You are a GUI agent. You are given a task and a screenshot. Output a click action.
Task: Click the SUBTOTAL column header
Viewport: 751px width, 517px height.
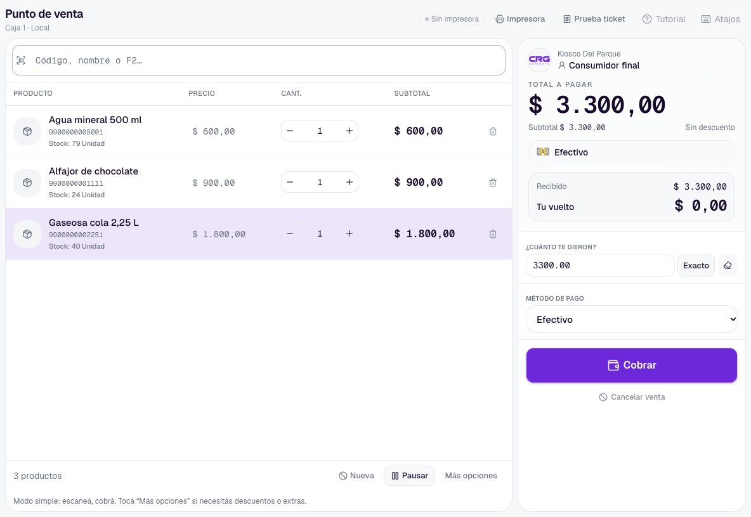412,93
